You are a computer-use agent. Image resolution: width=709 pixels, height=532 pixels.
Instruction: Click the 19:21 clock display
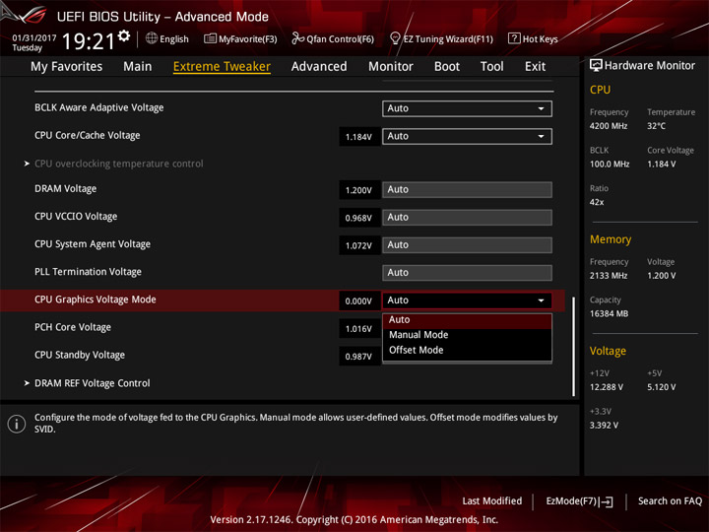pyautogui.click(x=89, y=41)
